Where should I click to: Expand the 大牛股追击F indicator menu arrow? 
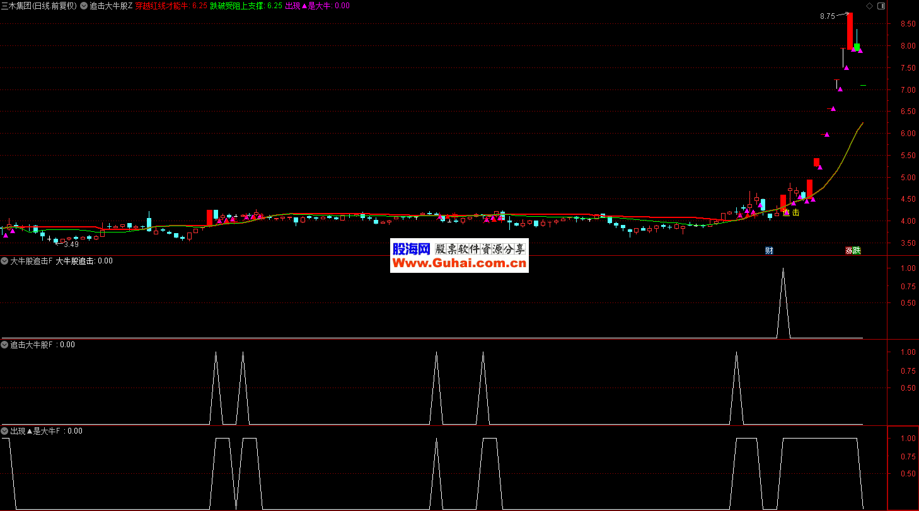[5, 261]
